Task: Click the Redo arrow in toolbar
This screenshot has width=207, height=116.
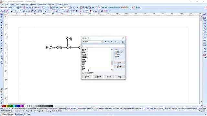Action: click(x=39, y=8)
